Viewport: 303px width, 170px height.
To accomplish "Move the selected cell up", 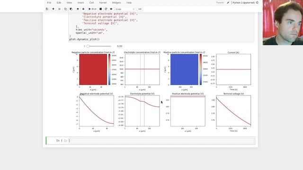I will point(78,9).
